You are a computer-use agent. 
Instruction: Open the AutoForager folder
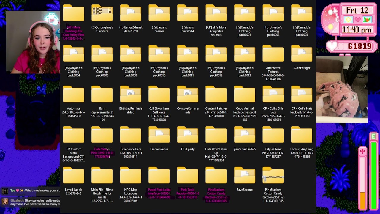302,54
